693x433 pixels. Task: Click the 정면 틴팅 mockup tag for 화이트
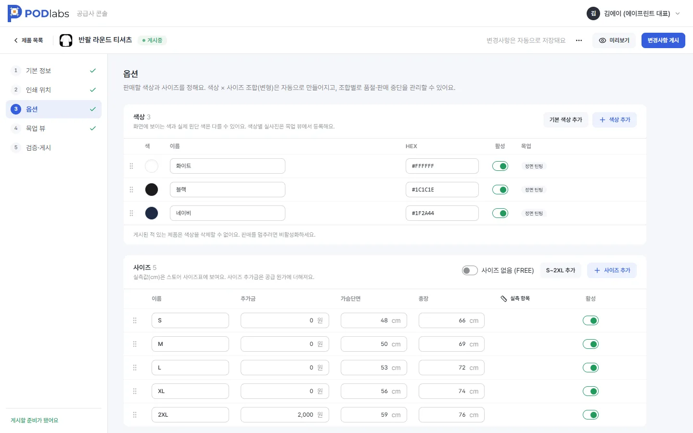[x=534, y=166]
